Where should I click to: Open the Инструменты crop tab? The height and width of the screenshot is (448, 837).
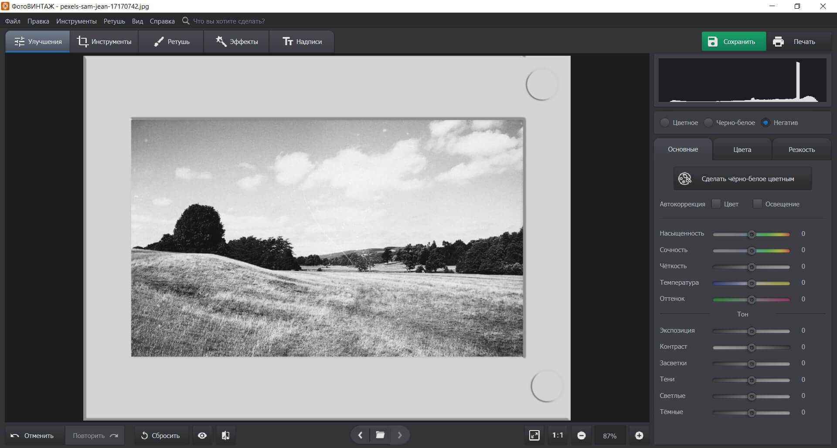click(x=104, y=42)
